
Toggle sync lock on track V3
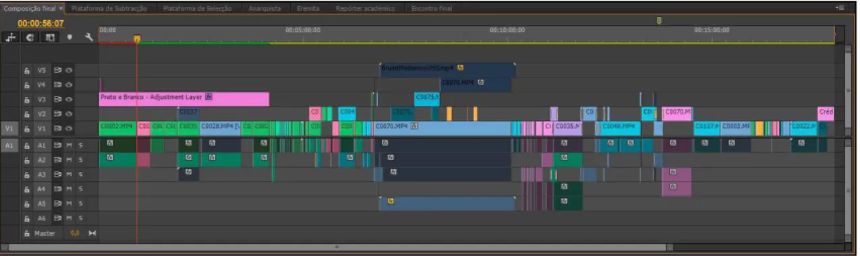pyautogui.click(x=58, y=99)
